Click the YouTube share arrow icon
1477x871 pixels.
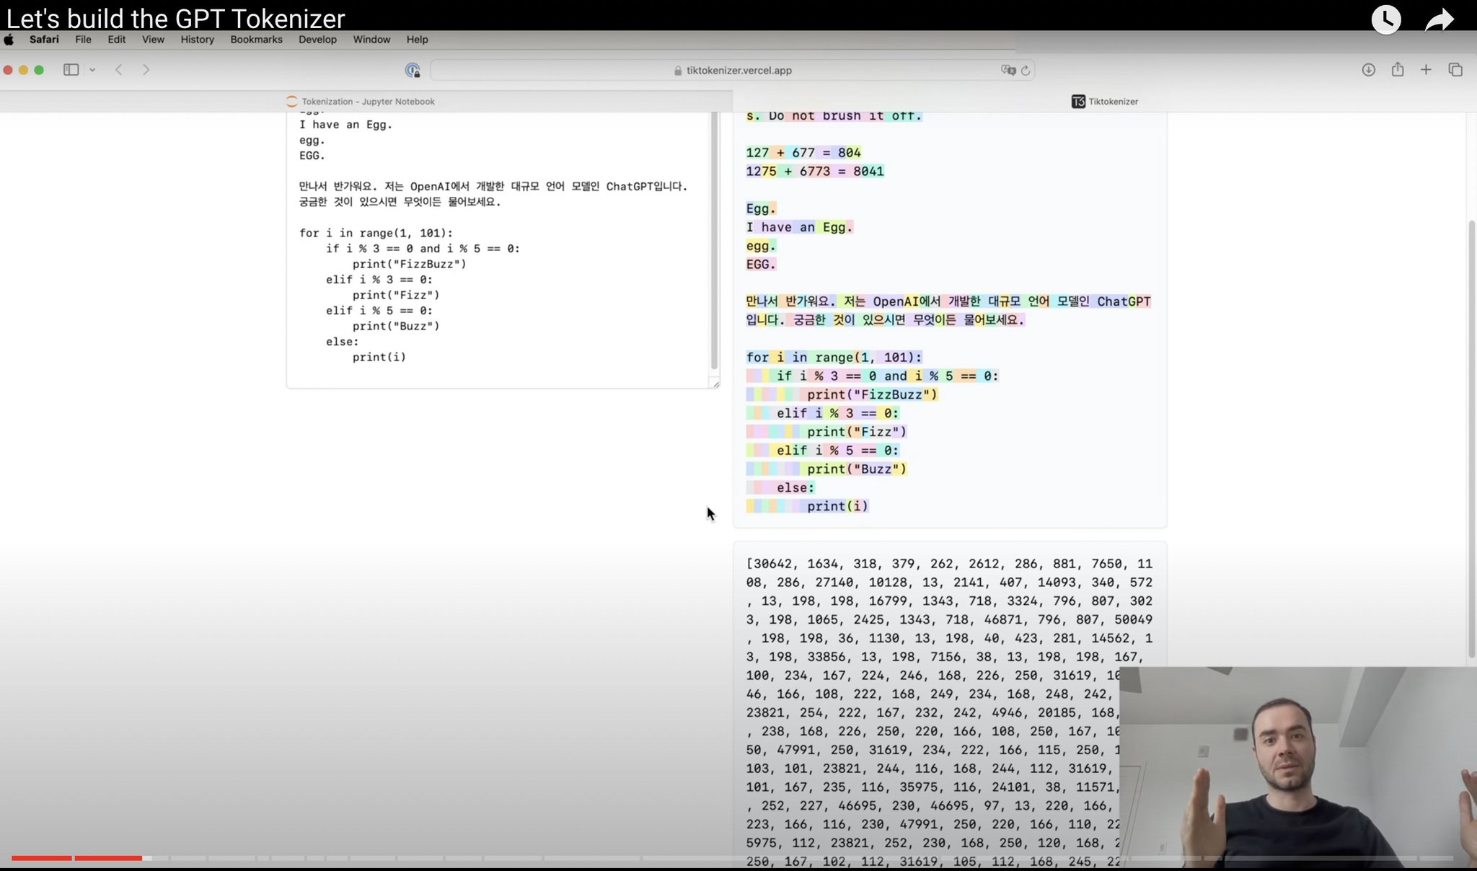1439,19
